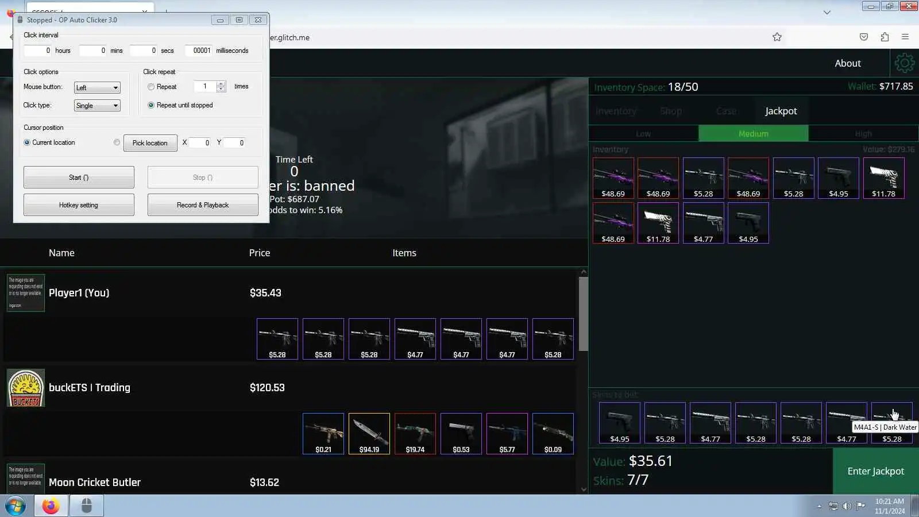Focus the hours interval field
This screenshot has width=919, height=517.
(38, 51)
